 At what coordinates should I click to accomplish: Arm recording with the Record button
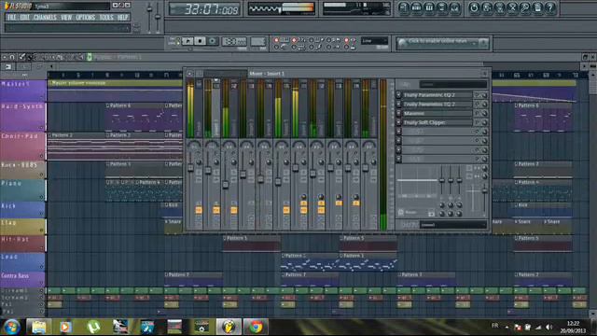(213, 41)
